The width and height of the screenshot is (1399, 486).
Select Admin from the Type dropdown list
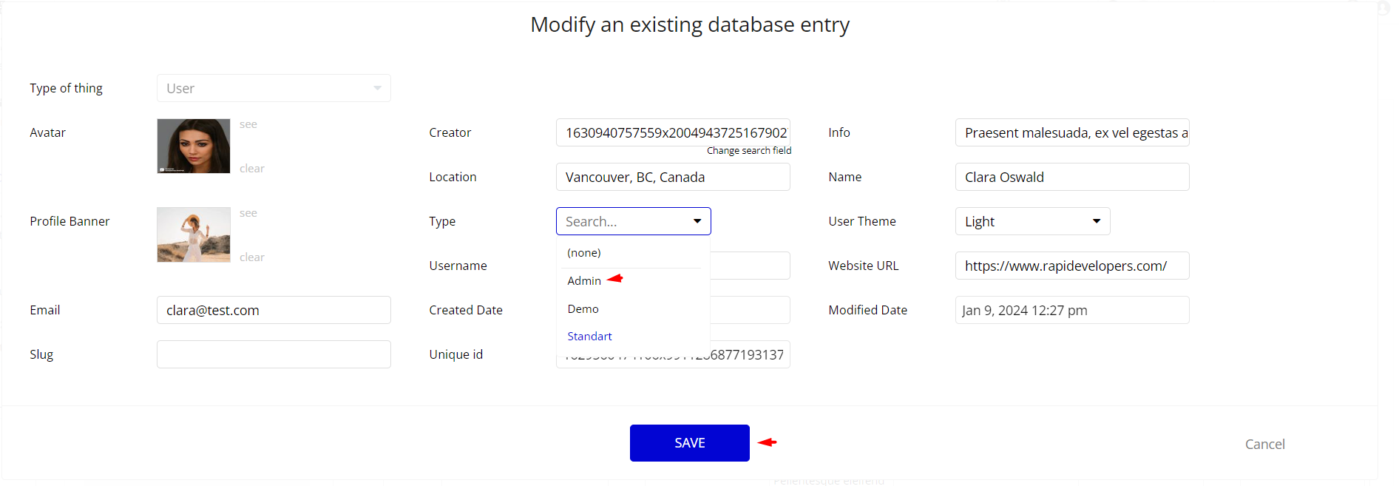[584, 280]
